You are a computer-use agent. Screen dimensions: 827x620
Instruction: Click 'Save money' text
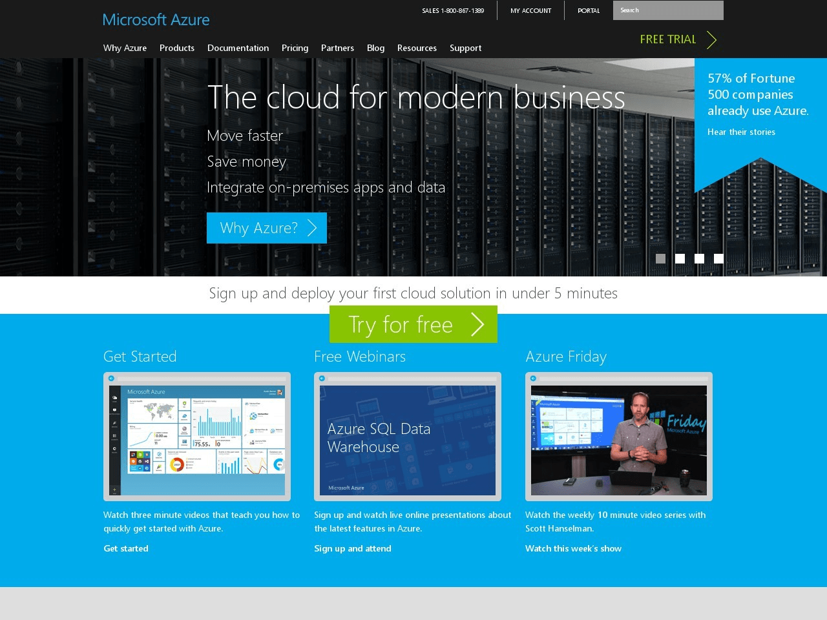coord(246,161)
